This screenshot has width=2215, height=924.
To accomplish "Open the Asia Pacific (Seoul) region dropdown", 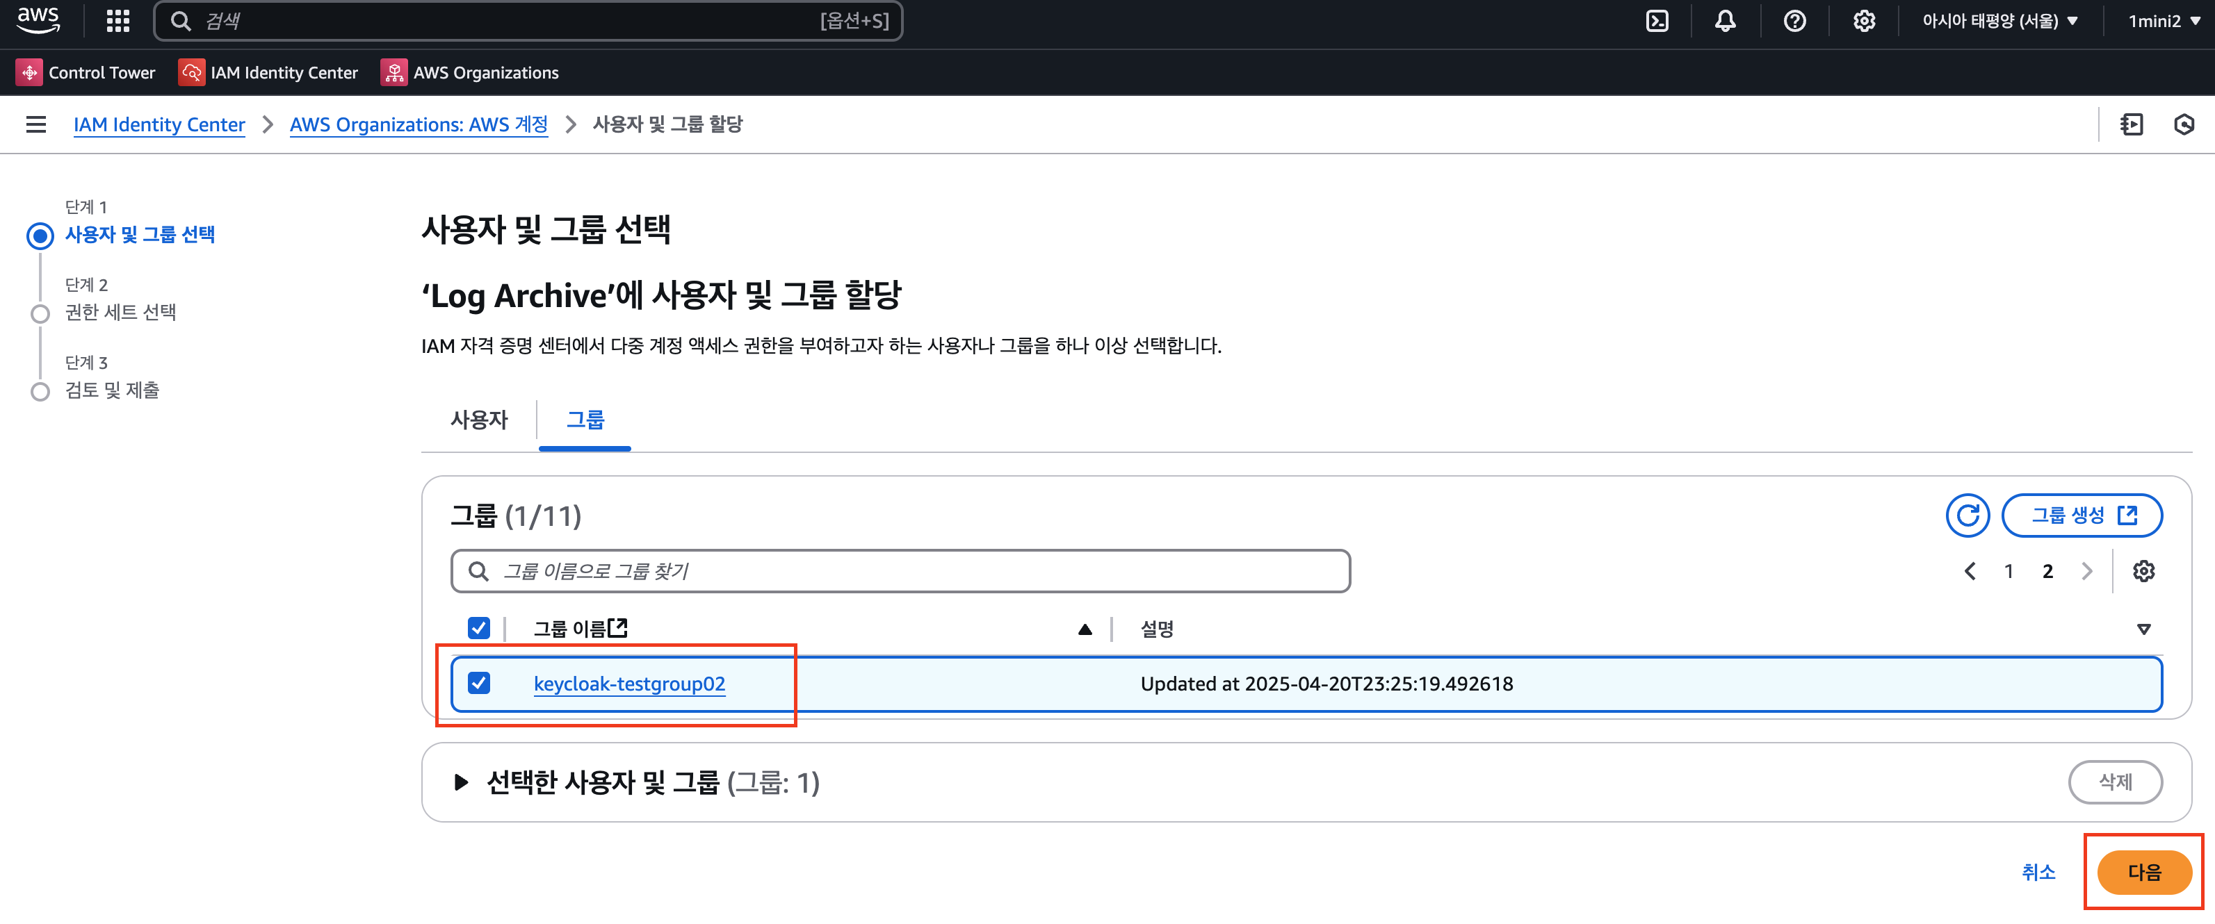I will point(1999,21).
